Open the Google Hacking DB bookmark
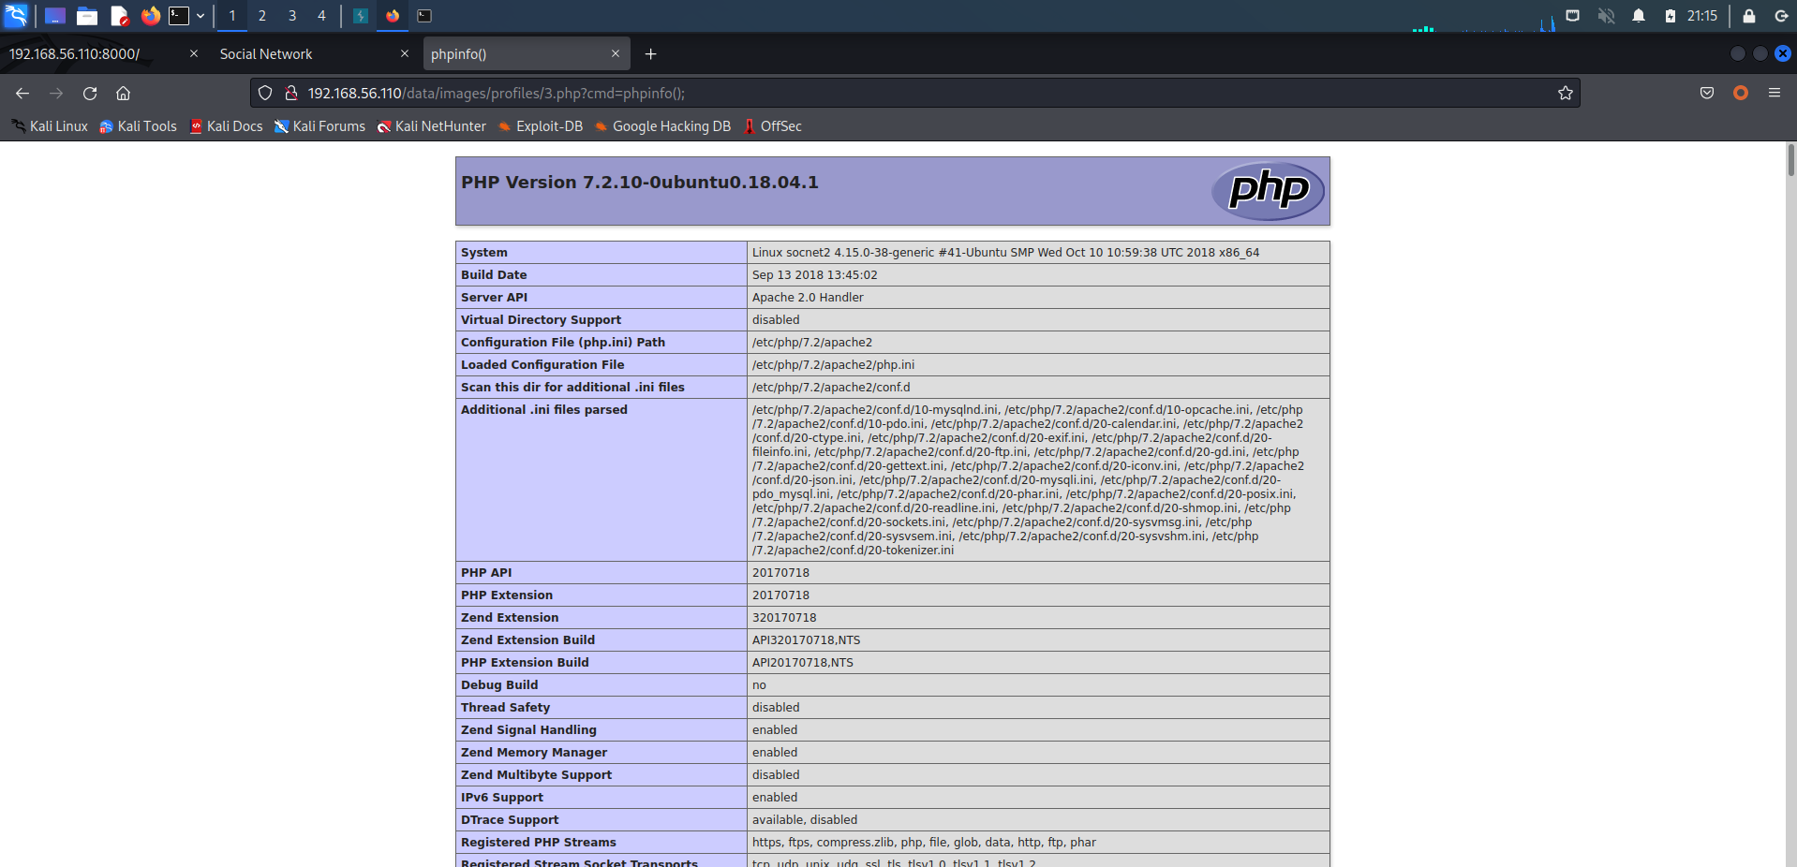1797x867 pixels. tap(662, 126)
